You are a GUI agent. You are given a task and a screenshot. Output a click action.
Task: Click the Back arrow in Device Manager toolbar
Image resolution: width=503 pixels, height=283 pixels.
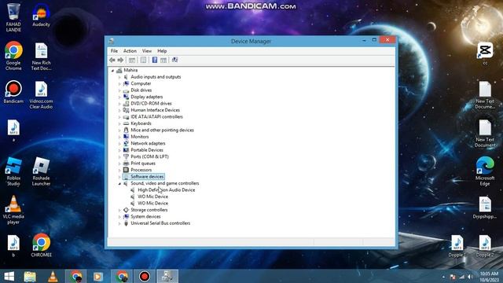tap(112, 60)
